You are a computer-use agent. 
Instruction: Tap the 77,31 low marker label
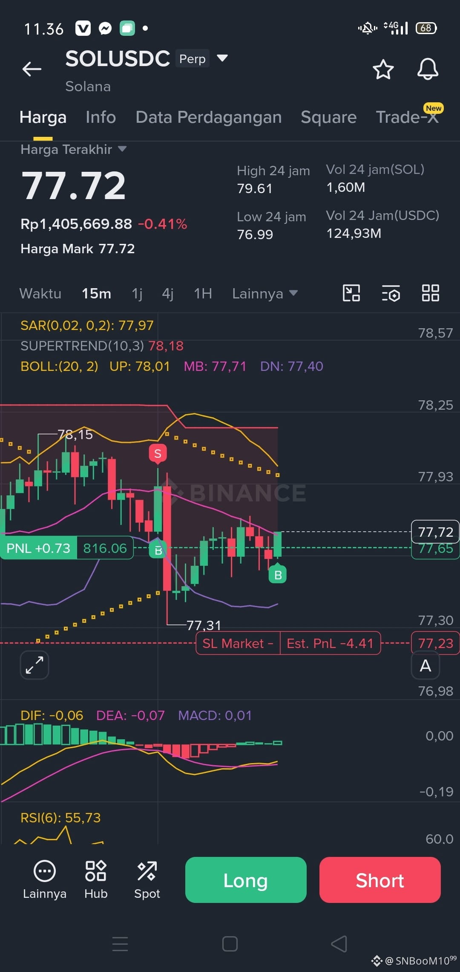point(204,625)
